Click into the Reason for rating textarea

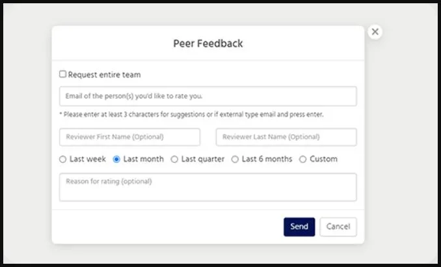click(207, 187)
